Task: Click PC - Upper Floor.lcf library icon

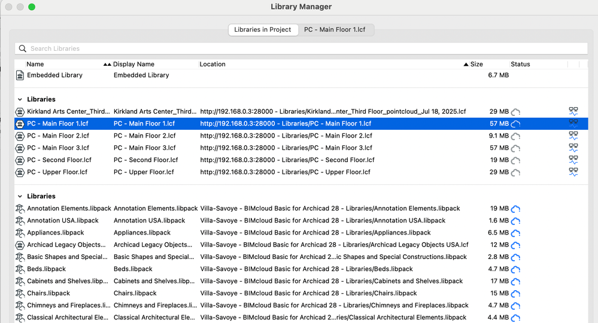Action: tap(20, 172)
